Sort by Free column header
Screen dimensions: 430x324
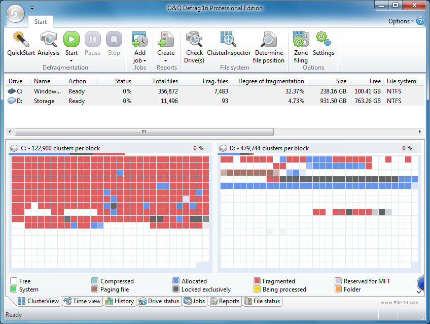(367, 81)
